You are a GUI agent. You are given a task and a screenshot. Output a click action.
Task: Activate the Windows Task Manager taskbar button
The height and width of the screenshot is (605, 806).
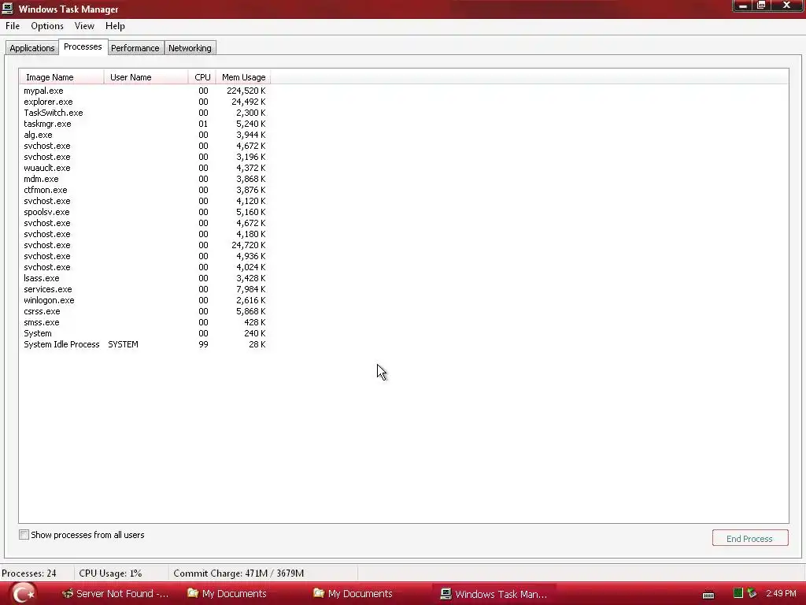tap(494, 594)
